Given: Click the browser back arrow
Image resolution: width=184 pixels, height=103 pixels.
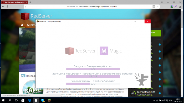Looking at the screenshot, I should [x=3, y=7].
